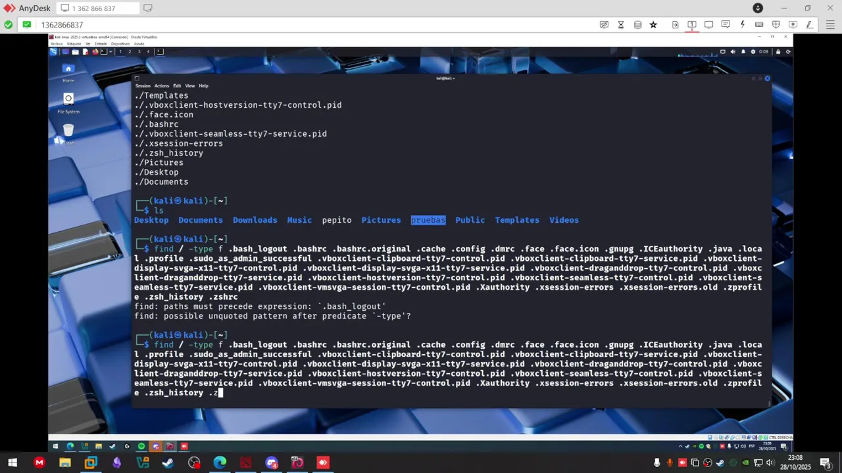
Task: Open Microsoft Edge on Windows taskbar
Action: coord(220,462)
